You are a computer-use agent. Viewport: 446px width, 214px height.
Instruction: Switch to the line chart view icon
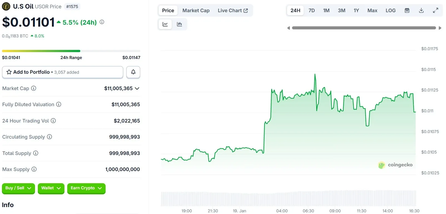[165, 24]
